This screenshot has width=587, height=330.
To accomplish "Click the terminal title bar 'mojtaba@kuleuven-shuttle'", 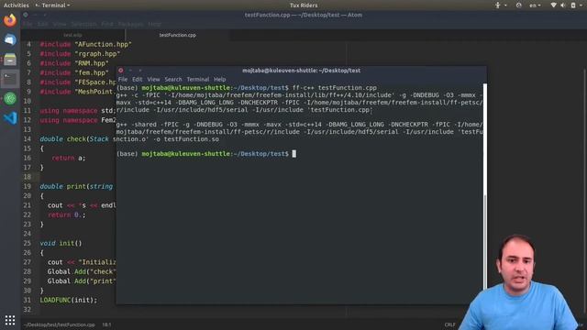I will (x=302, y=71).
